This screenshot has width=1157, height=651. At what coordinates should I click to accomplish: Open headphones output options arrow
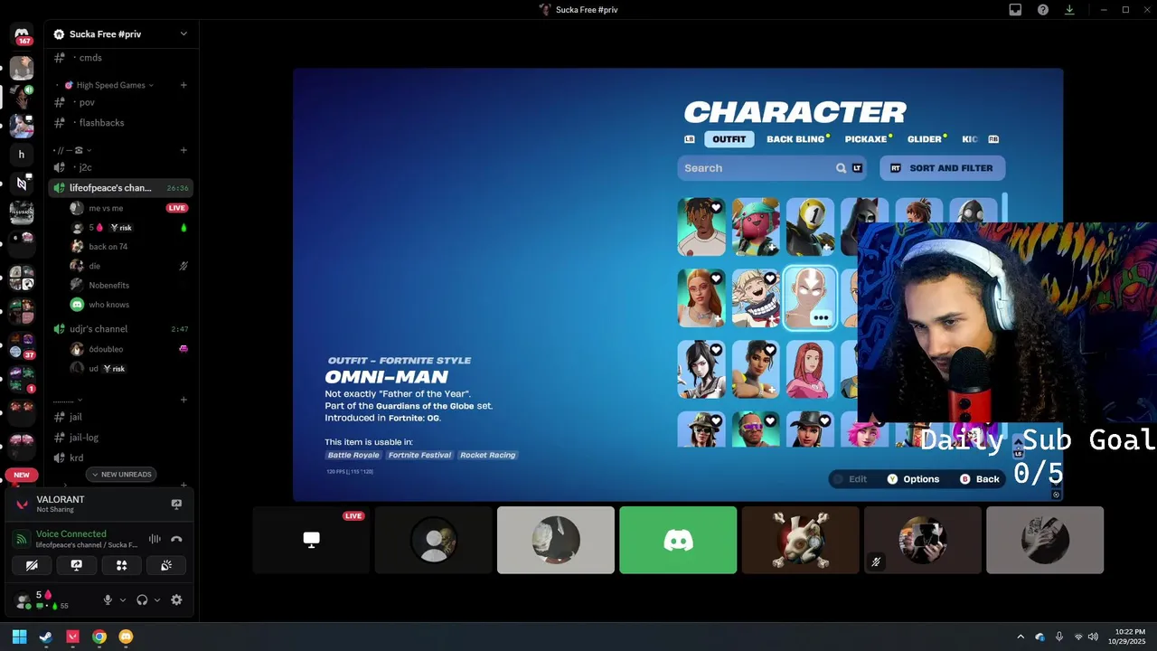(157, 599)
